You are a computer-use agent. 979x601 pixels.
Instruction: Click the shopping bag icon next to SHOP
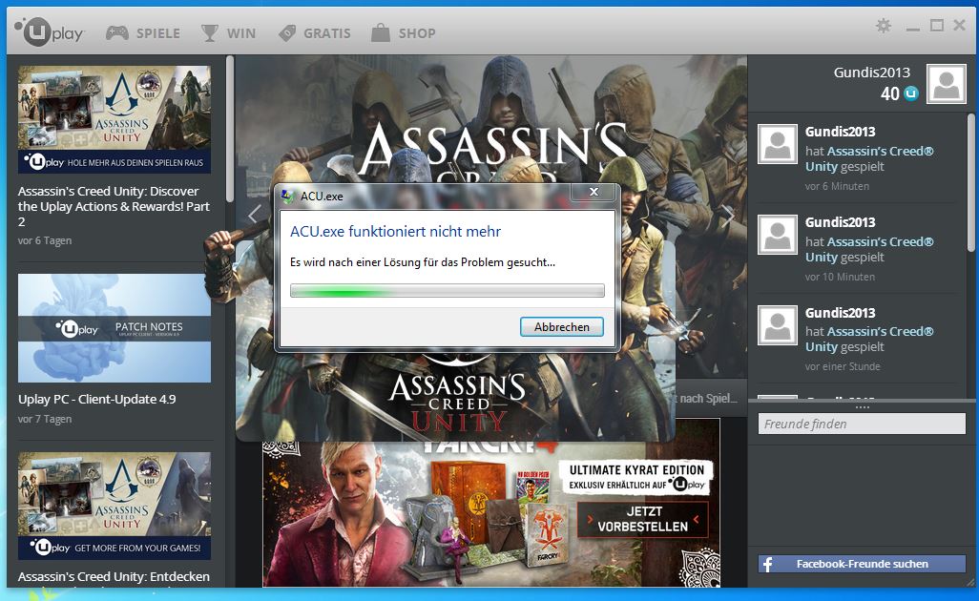coord(380,32)
